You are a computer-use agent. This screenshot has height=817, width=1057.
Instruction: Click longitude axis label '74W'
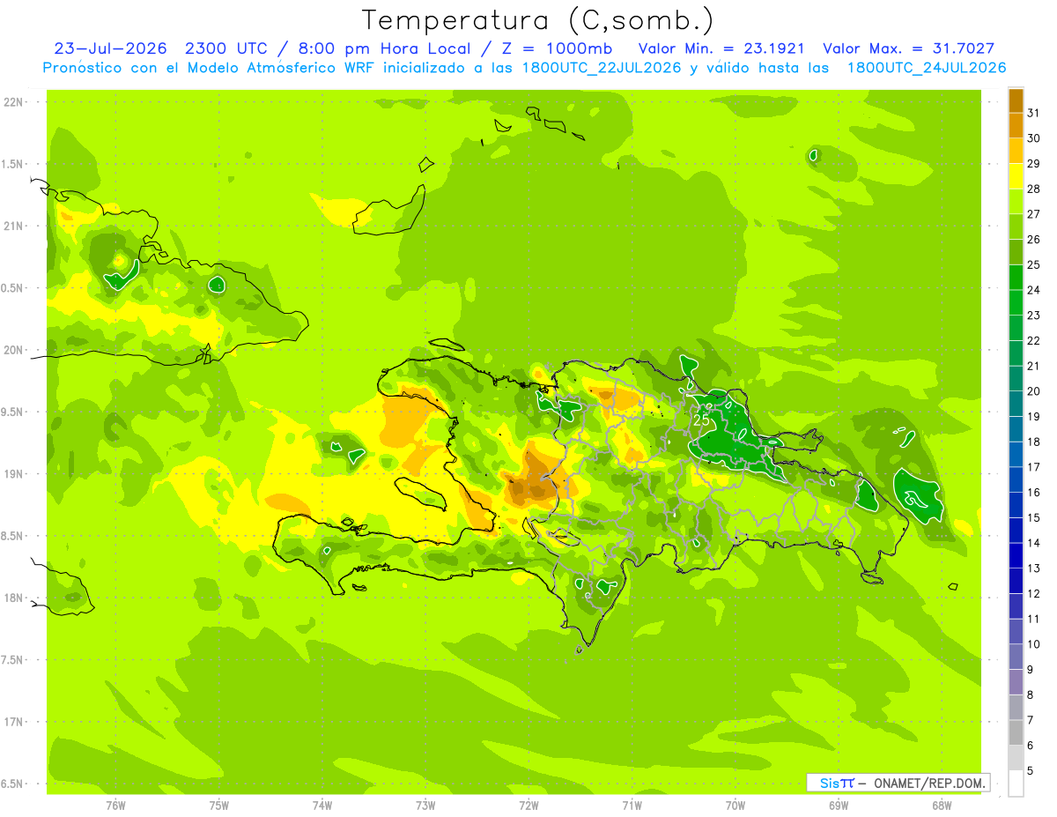pyautogui.click(x=322, y=806)
